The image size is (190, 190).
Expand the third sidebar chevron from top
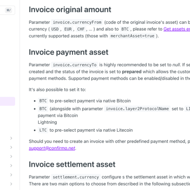(11, 157)
